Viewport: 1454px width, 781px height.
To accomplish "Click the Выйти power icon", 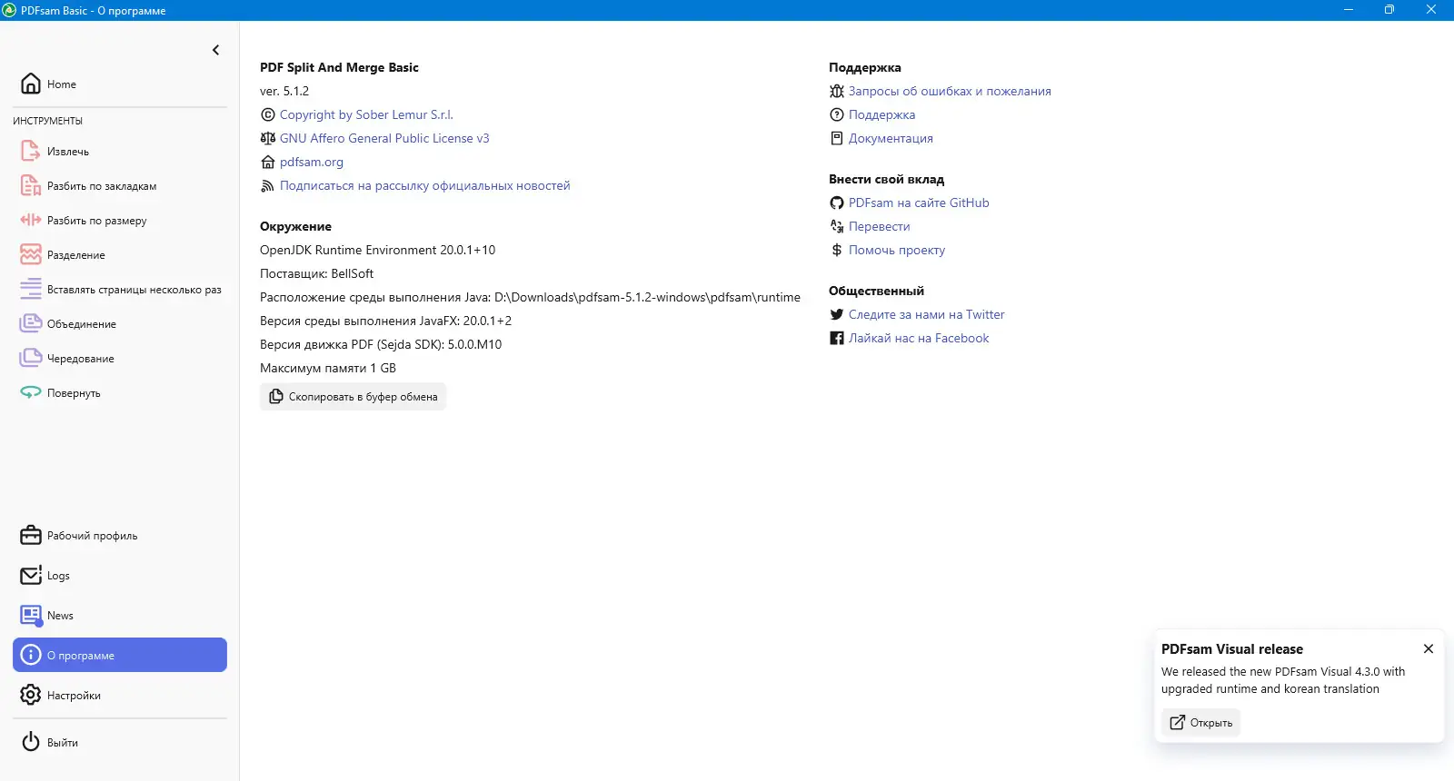I will tap(31, 742).
